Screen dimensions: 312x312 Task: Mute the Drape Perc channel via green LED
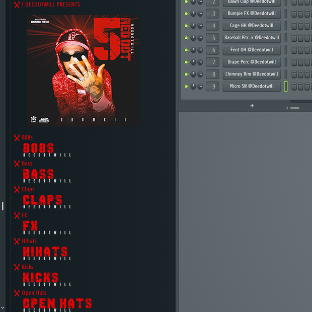pos(186,62)
